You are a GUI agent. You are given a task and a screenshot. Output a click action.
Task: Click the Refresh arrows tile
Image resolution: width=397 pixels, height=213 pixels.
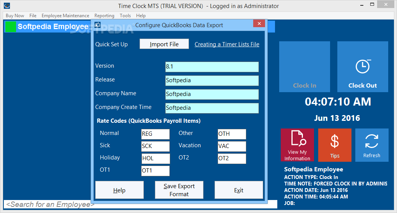(x=372, y=145)
